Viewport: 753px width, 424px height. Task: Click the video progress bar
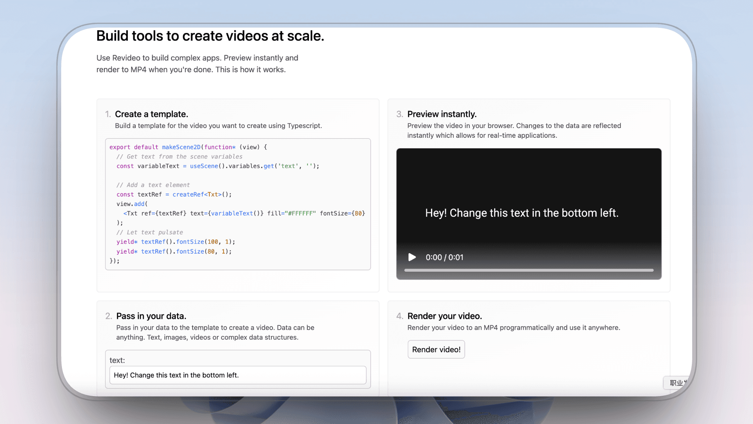click(529, 270)
